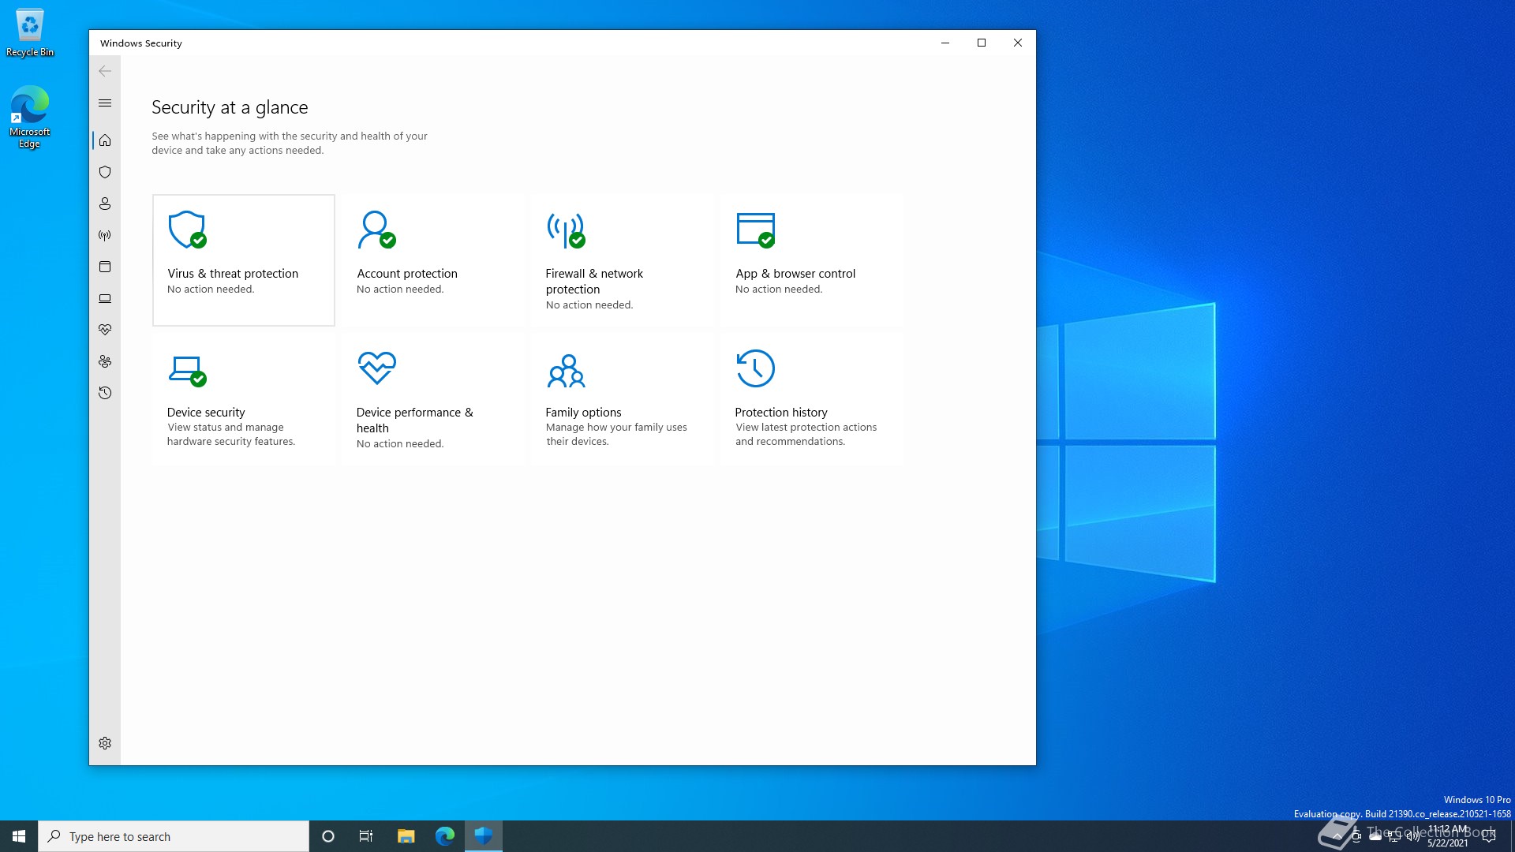The width and height of the screenshot is (1515, 852).
Task: Click the Device security laptop tile icon
Action: pos(188,370)
